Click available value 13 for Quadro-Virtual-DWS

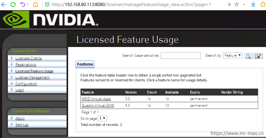(167, 106)
